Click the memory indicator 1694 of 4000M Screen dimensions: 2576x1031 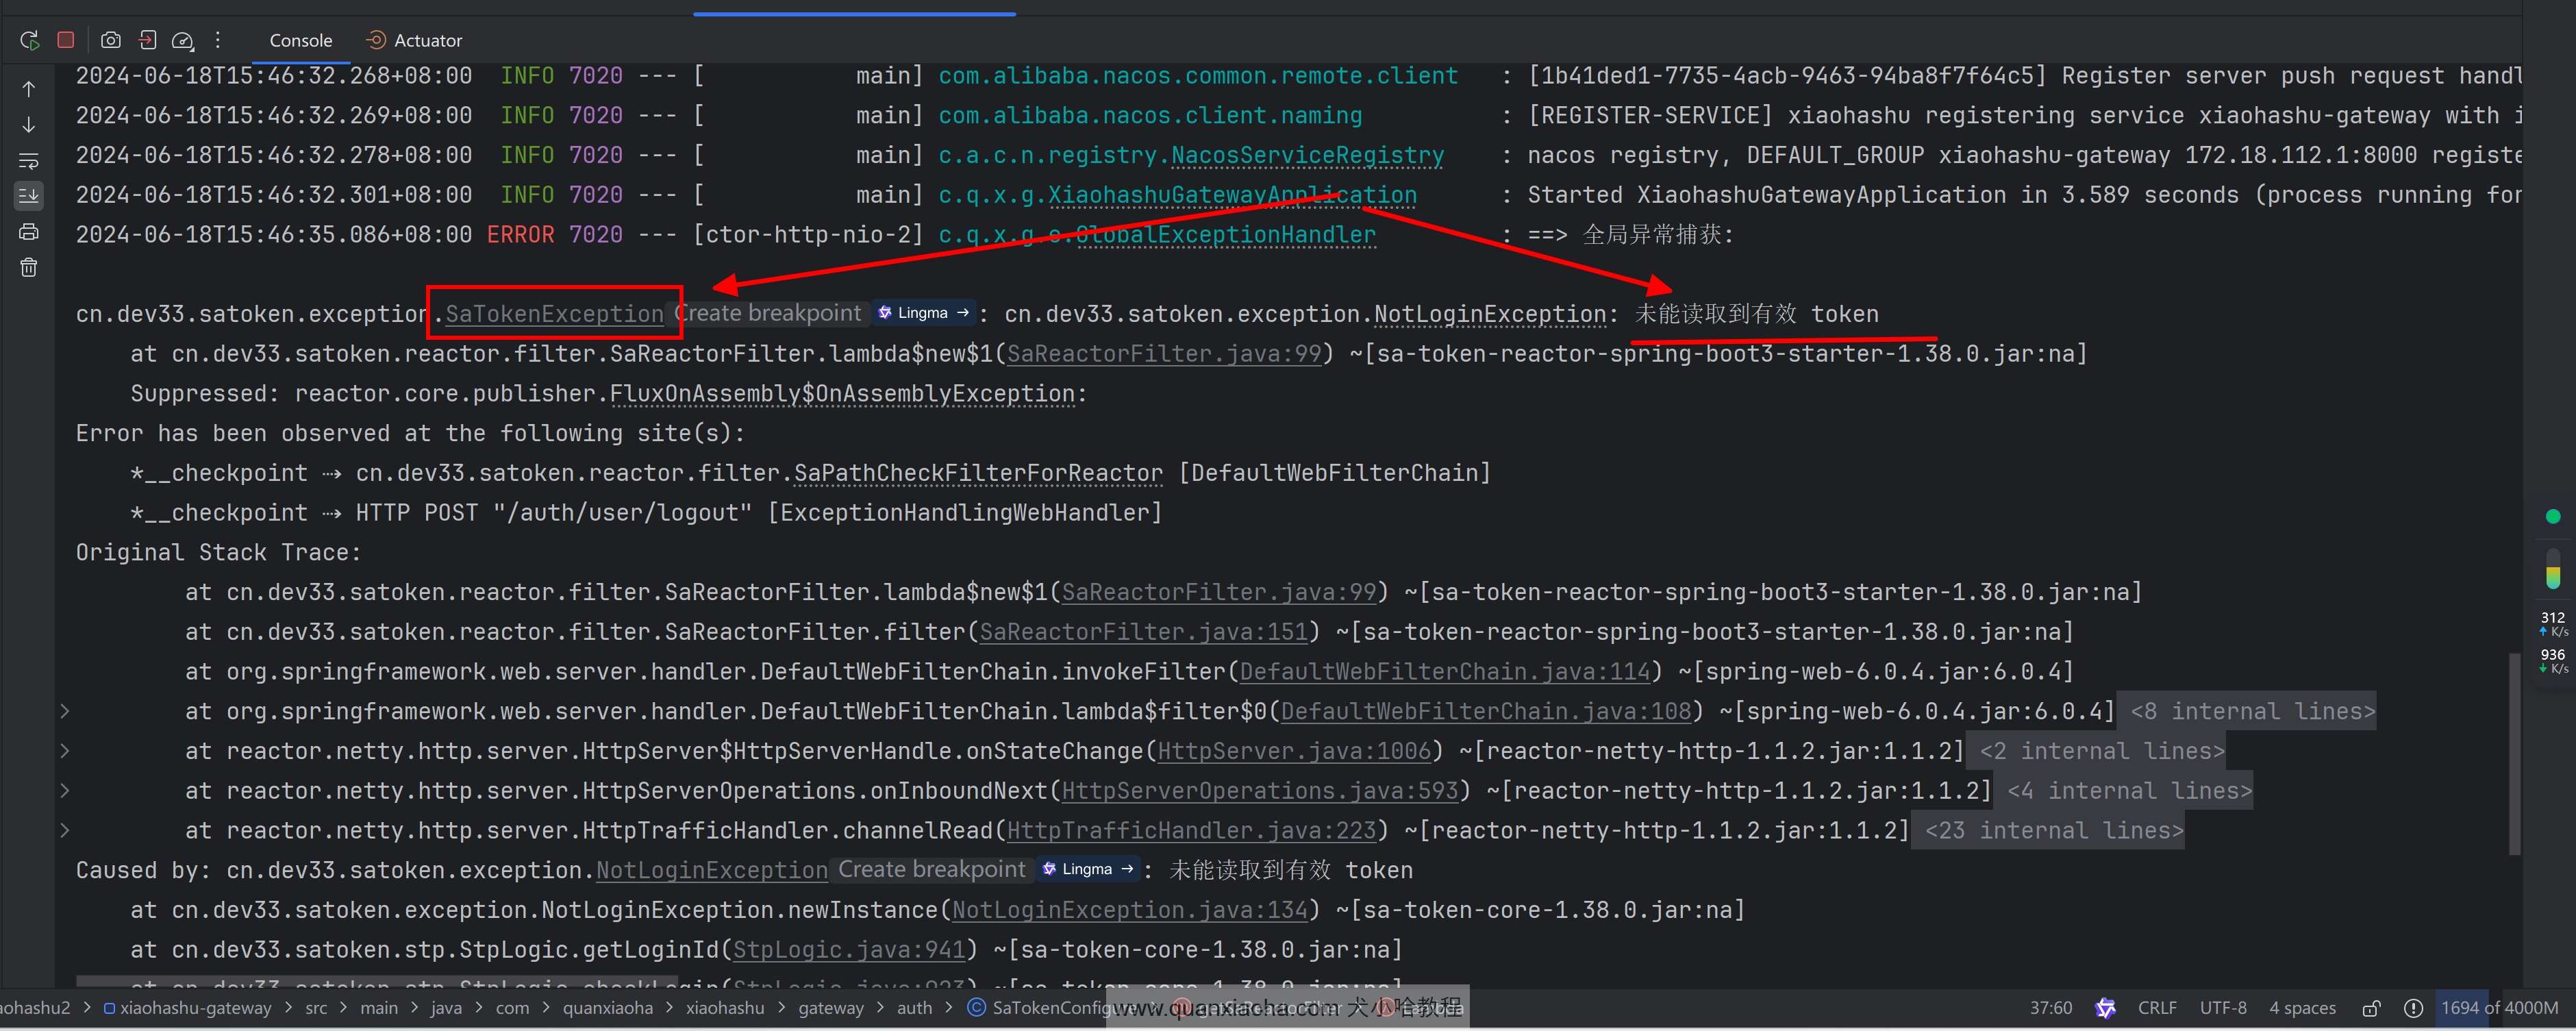click(2499, 1008)
